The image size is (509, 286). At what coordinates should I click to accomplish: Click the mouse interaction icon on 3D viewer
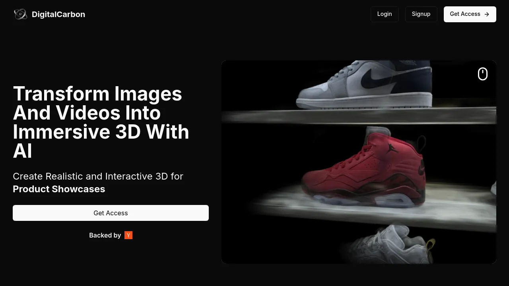click(x=482, y=74)
